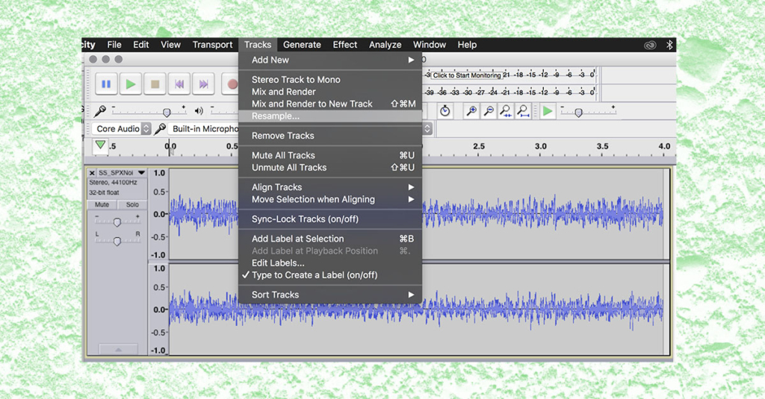Click the Zoom In magnifier icon
This screenshot has height=399, width=765.
[x=471, y=111]
